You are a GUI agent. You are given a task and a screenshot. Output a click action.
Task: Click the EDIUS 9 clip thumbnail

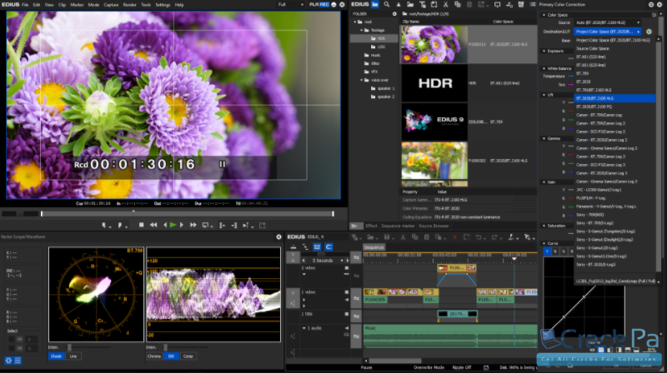(x=434, y=122)
